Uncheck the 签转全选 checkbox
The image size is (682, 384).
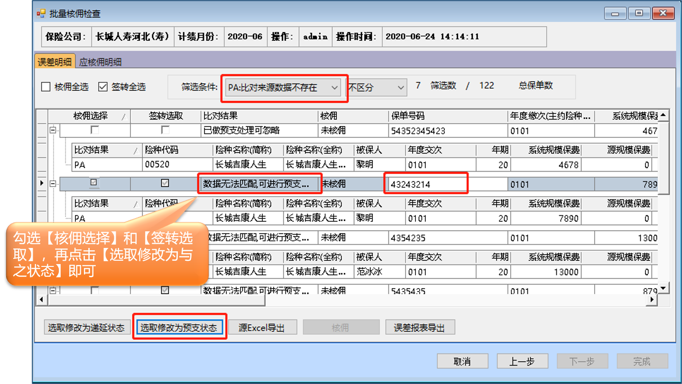103,87
